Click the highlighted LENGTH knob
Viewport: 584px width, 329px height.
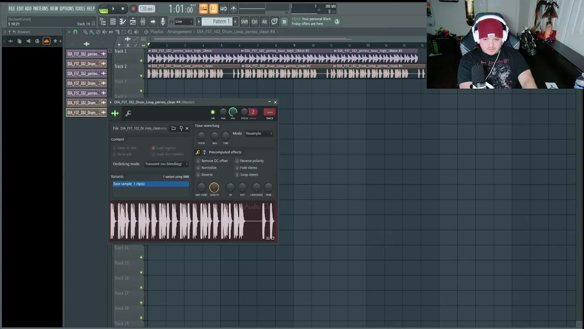pos(214,187)
